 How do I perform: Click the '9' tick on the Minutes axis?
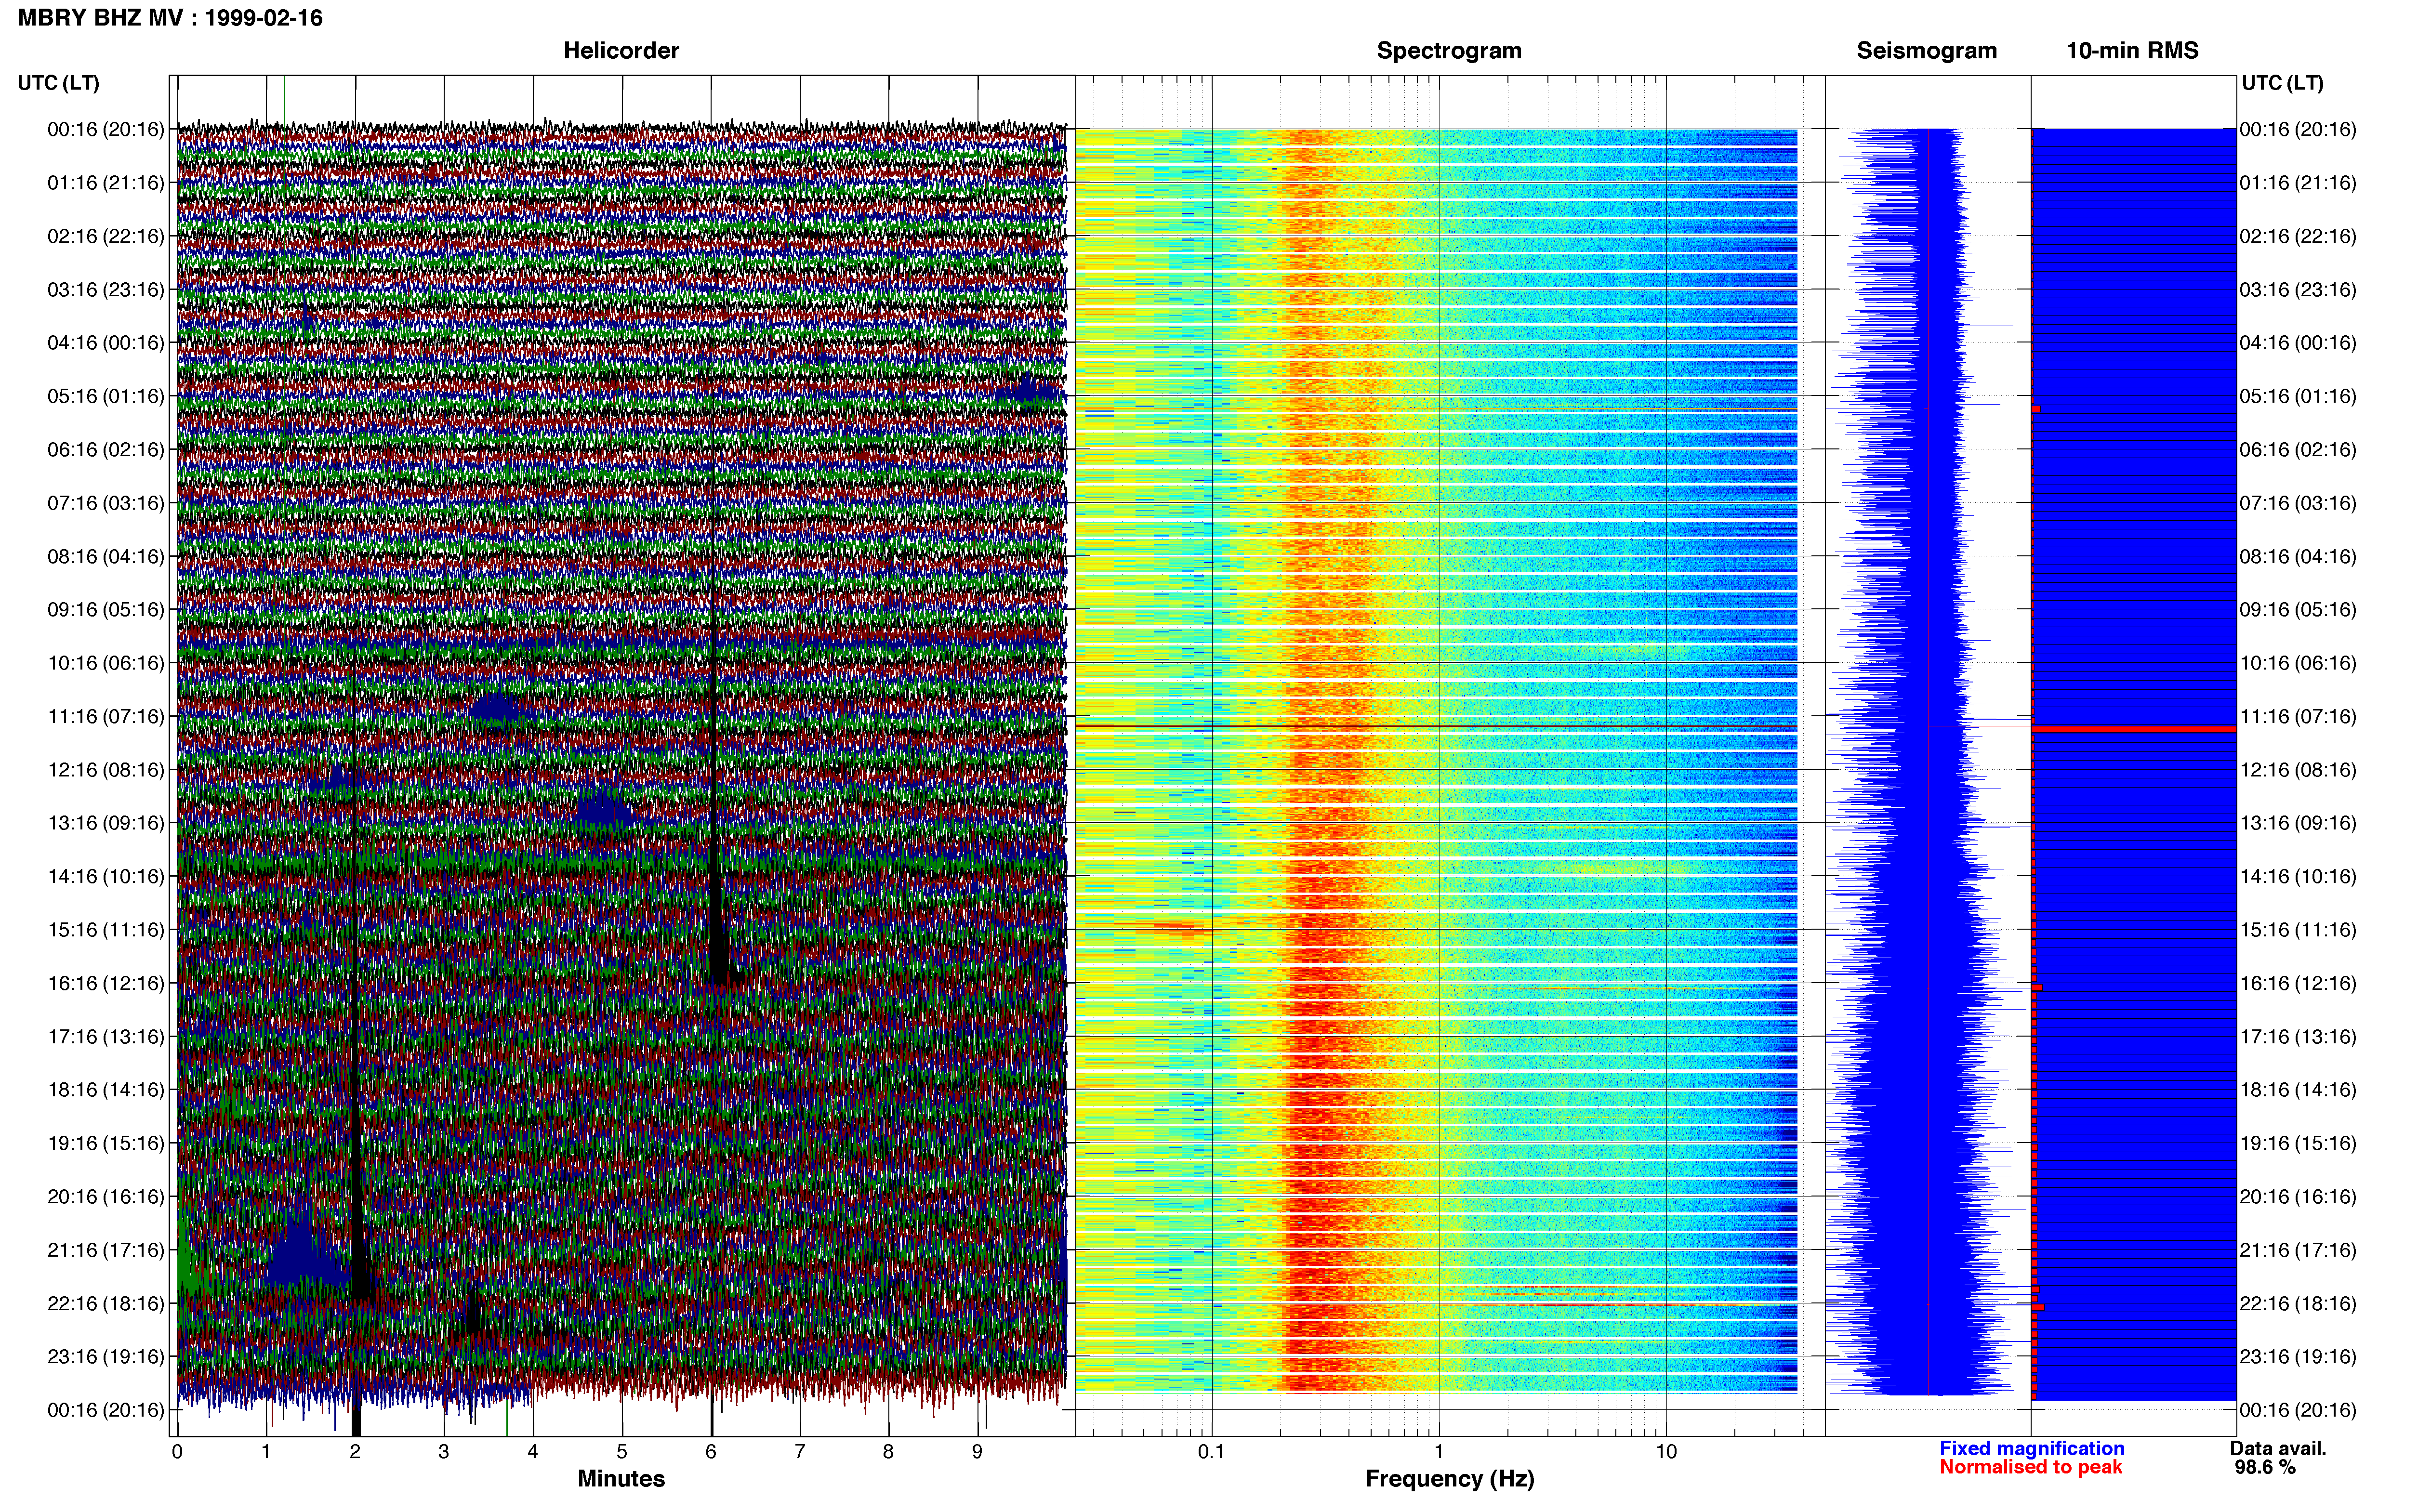pos(978,1452)
